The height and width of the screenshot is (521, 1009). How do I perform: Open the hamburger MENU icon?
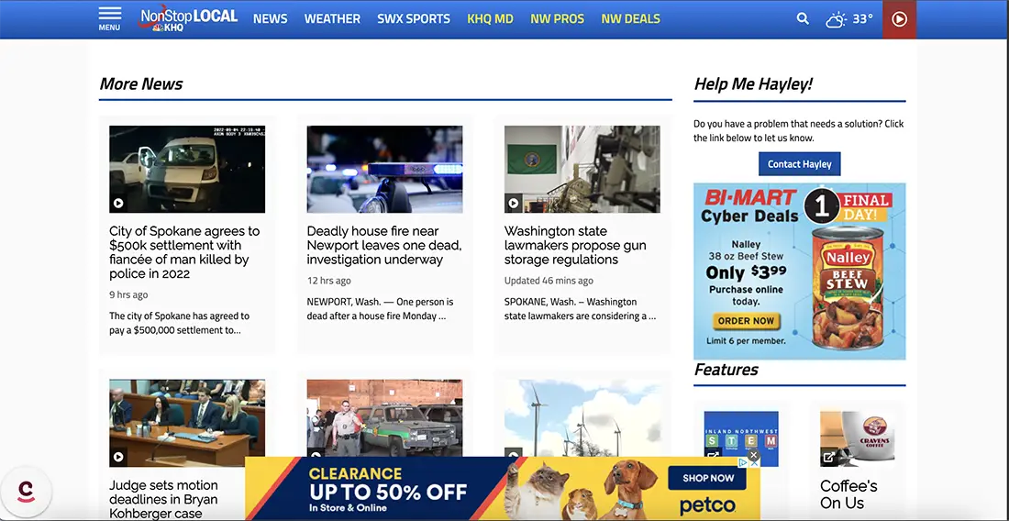109,18
